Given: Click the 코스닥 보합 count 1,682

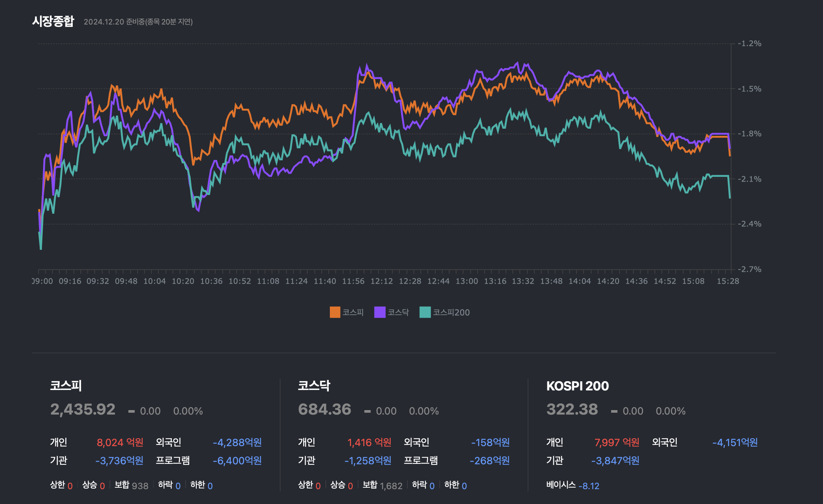Looking at the screenshot, I should tap(391, 486).
